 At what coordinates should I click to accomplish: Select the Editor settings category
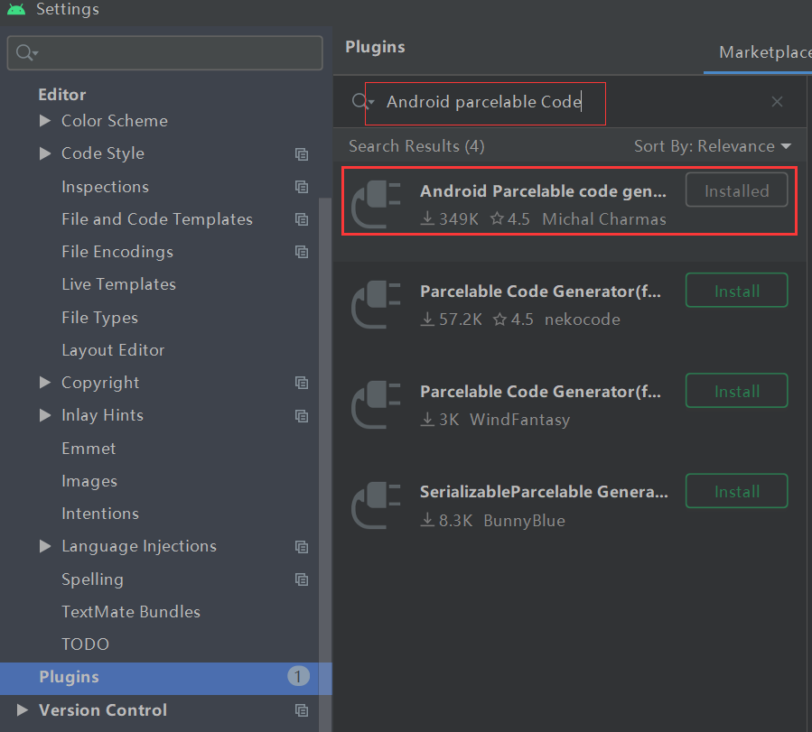62,95
